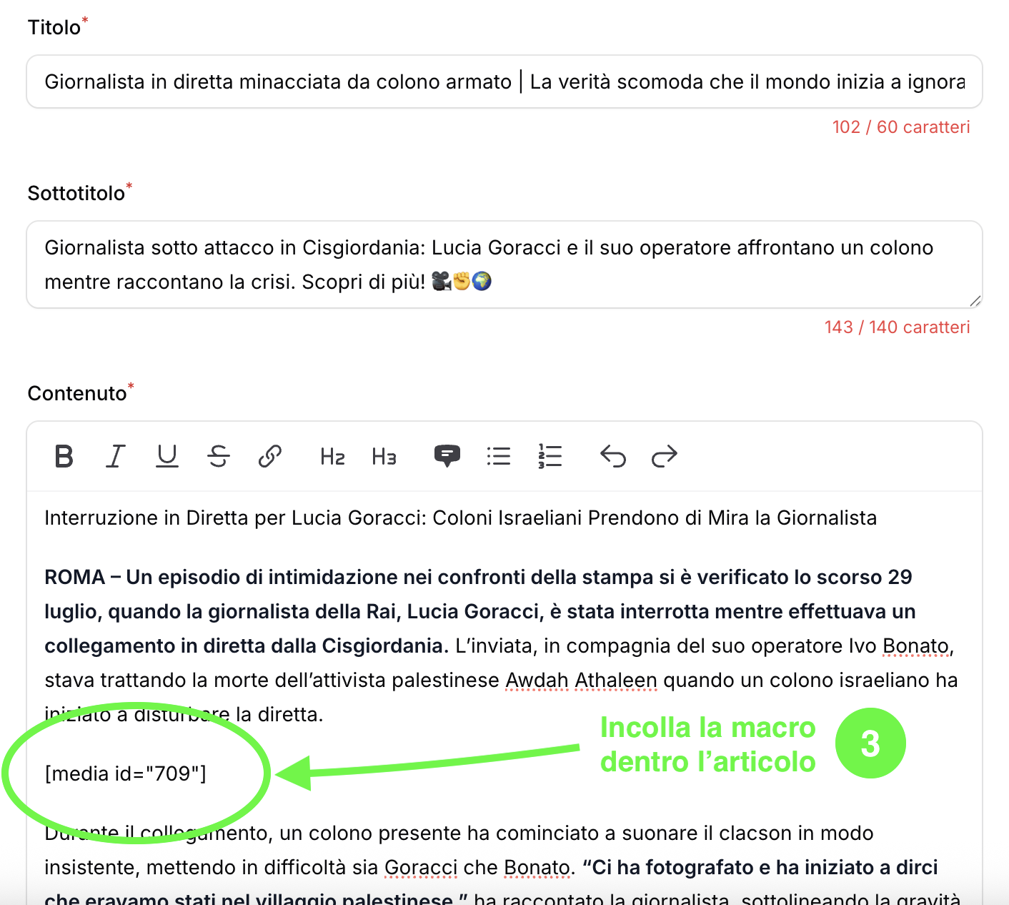The image size is (1009, 905).
Task: Click the article headline 'Interruzione in Diretta' line
Action: 460,518
